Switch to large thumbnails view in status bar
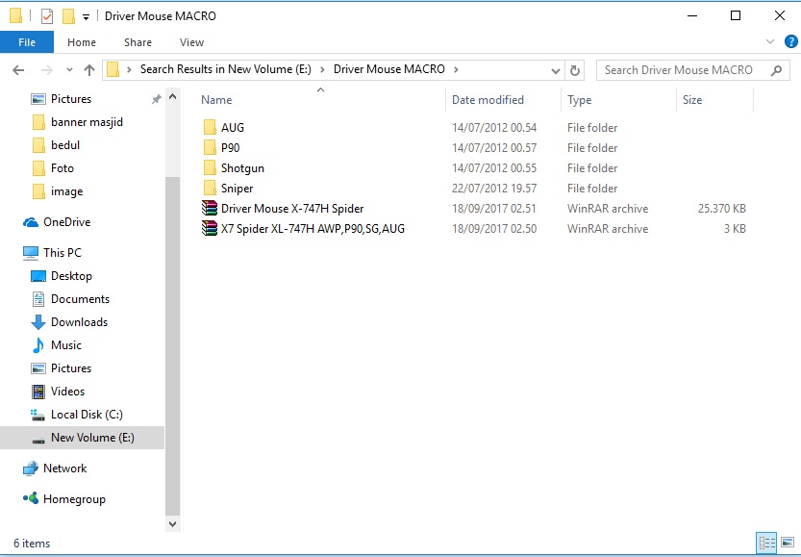This screenshot has width=801, height=557. pyautogui.click(x=786, y=544)
